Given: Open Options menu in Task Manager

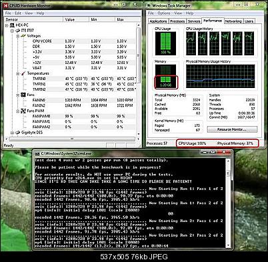Looking at the screenshot, I should (164, 13).
